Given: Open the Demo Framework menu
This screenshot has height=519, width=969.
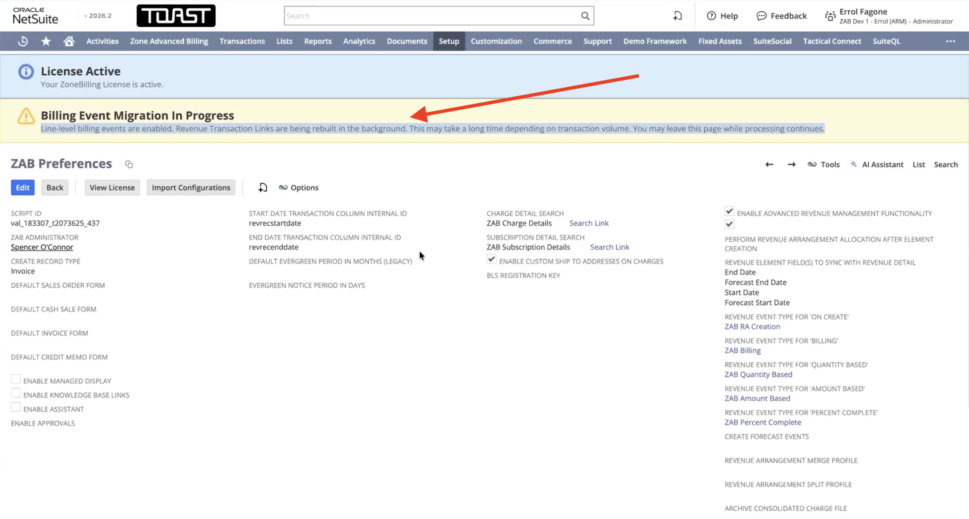Looking at the screenshot, I should pyautogui.click(x=655, y=41).
